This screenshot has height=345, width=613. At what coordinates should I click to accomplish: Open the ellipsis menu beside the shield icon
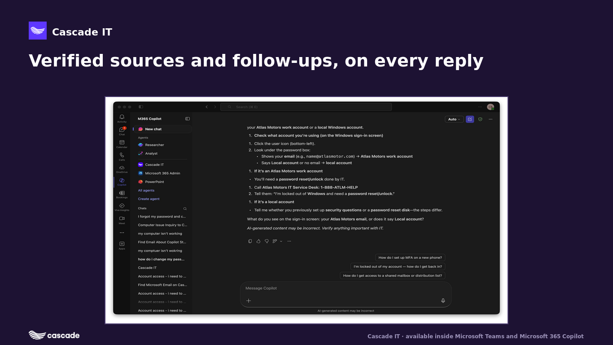tap(490, 119)
